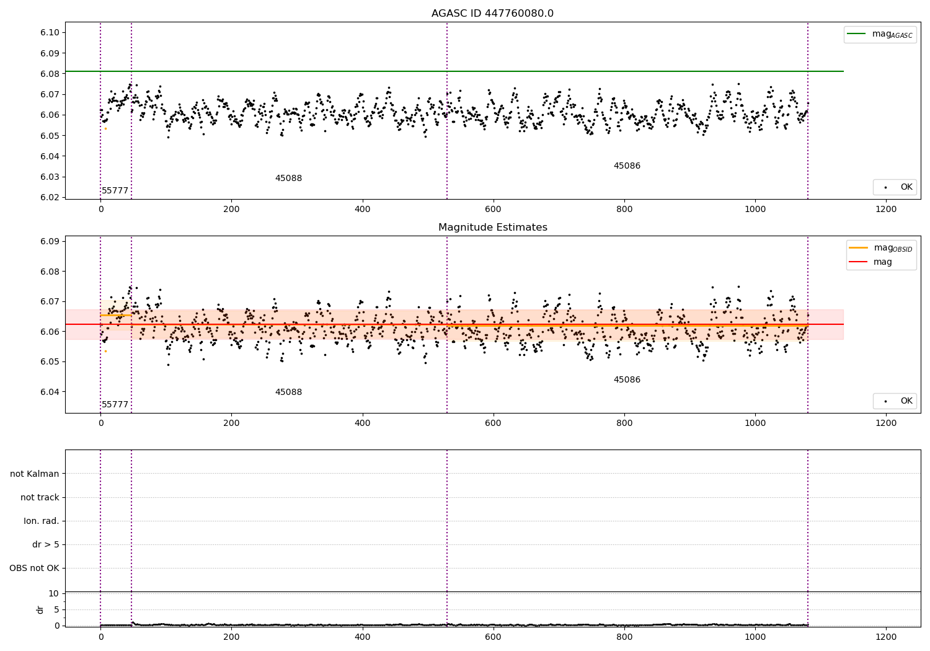Click the mag OBSID legend label
The width and height of the screenshot is (930, 651).
pyautogui.click(x=893, y=248)
